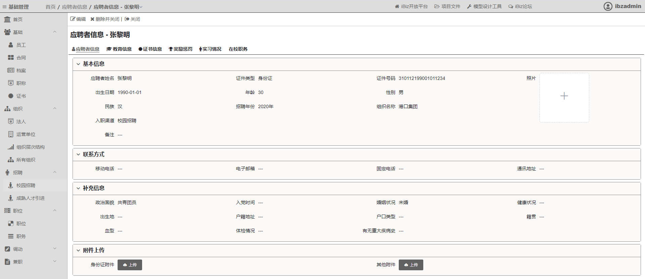Click the 关闭 toolbar button

click(132, 19)
